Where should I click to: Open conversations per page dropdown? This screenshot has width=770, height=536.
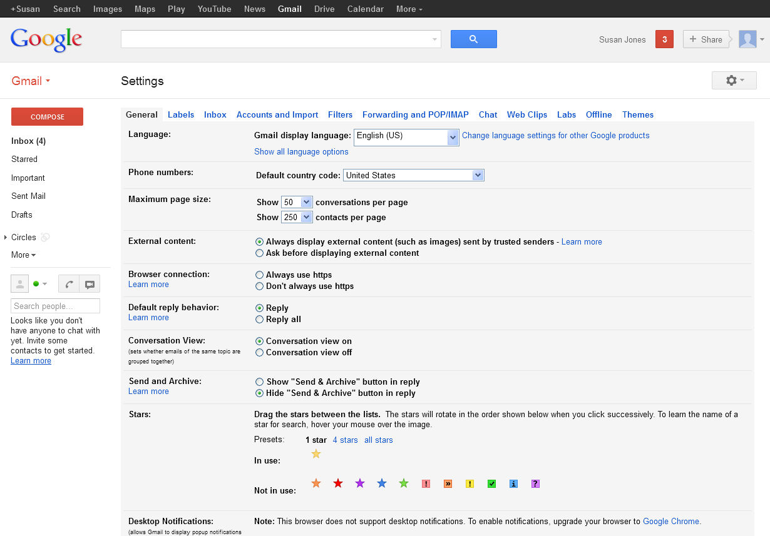click(297, 202)
